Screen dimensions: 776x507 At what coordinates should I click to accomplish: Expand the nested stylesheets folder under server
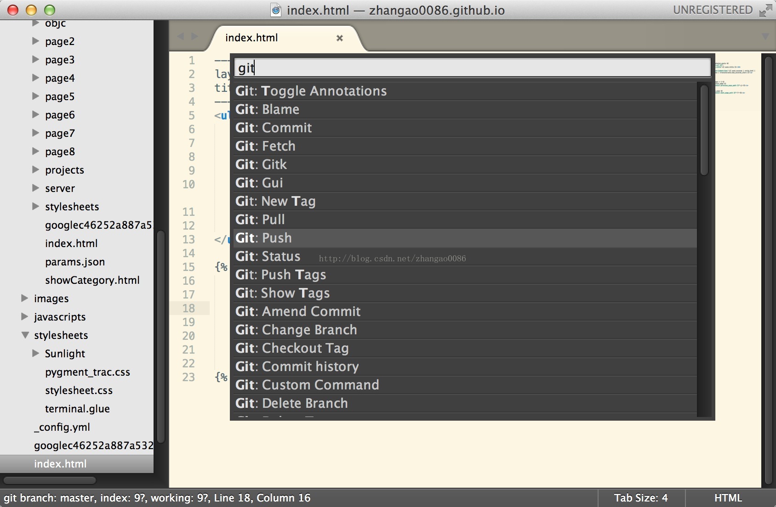click(x=35, y=206)
